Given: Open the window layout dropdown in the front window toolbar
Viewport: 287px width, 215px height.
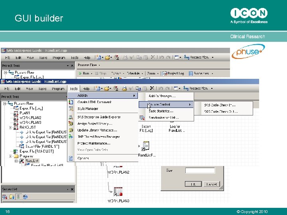Looking at the screenshot, I should (x=180, y=88).
